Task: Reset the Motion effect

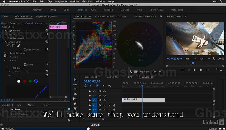Action: (47, 30)
